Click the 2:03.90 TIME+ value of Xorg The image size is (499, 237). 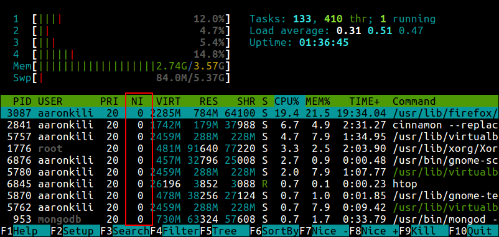[365, 148]
